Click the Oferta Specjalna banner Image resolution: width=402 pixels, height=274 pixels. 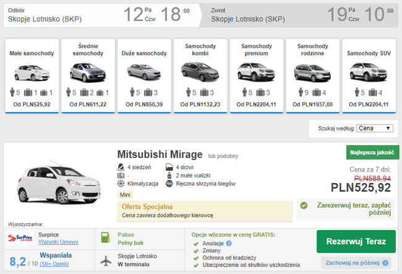pos(205,211)
